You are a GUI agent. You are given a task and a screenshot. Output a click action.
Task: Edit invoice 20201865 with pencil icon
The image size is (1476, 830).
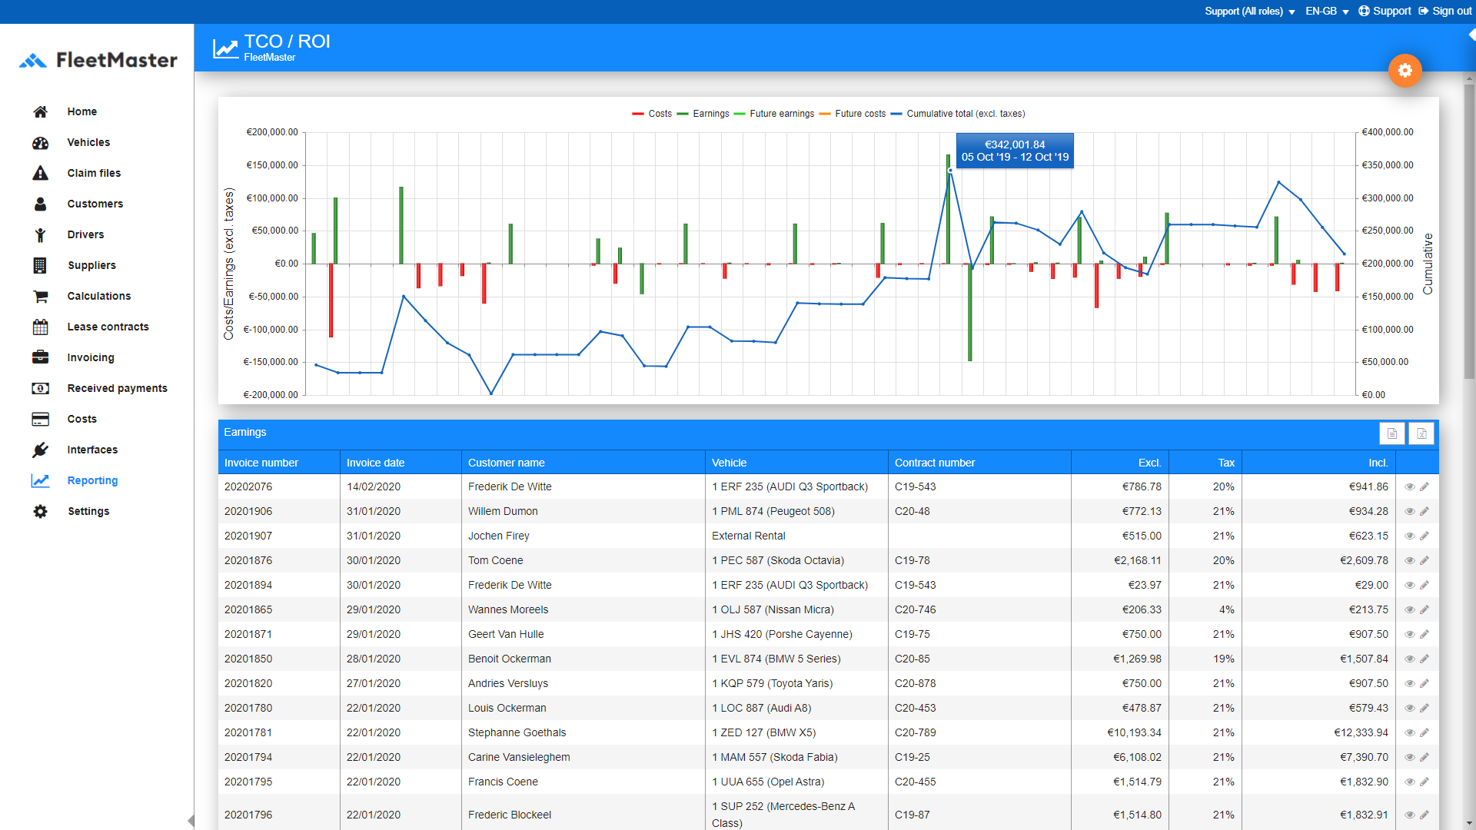pos(1424,609)
